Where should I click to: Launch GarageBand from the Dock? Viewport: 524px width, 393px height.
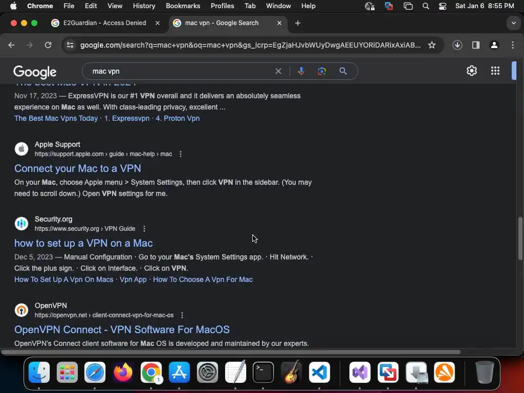click(291, 372)
